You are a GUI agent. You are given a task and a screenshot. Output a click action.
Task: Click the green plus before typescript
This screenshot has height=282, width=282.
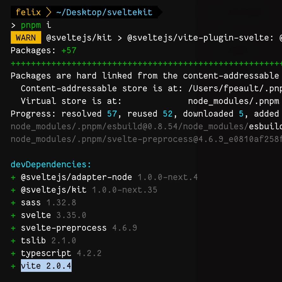[13, 253]
